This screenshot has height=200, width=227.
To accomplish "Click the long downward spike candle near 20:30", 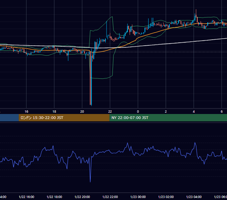I will [90, 78].
